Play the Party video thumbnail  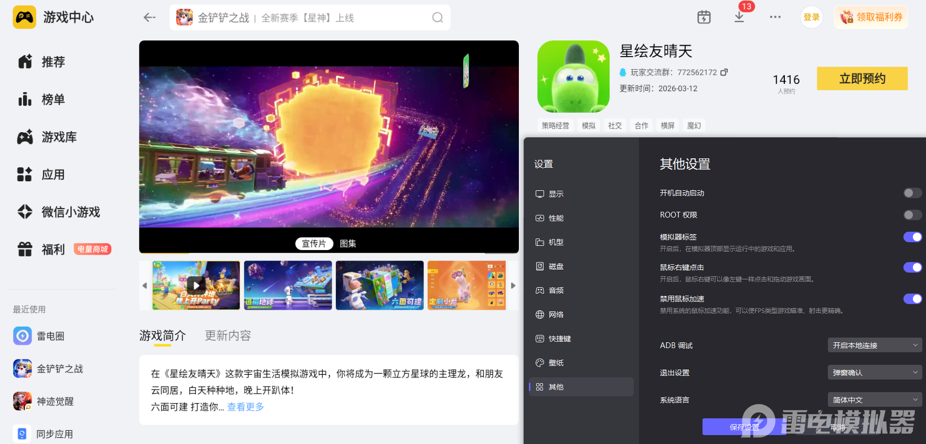[x=196, y=285]
